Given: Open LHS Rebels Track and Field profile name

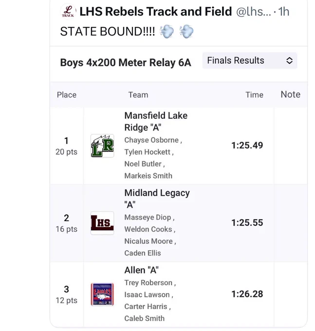Looking at the screenshot, I should click(x=156, y=11).
